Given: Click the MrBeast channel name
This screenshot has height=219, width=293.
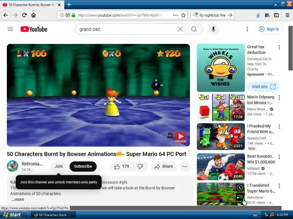Looking at the screenshot, I should pyautogui.click(x=254, y=168).
